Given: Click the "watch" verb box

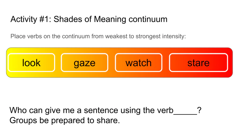Looking at the screenshot, I should coord(139,63).
